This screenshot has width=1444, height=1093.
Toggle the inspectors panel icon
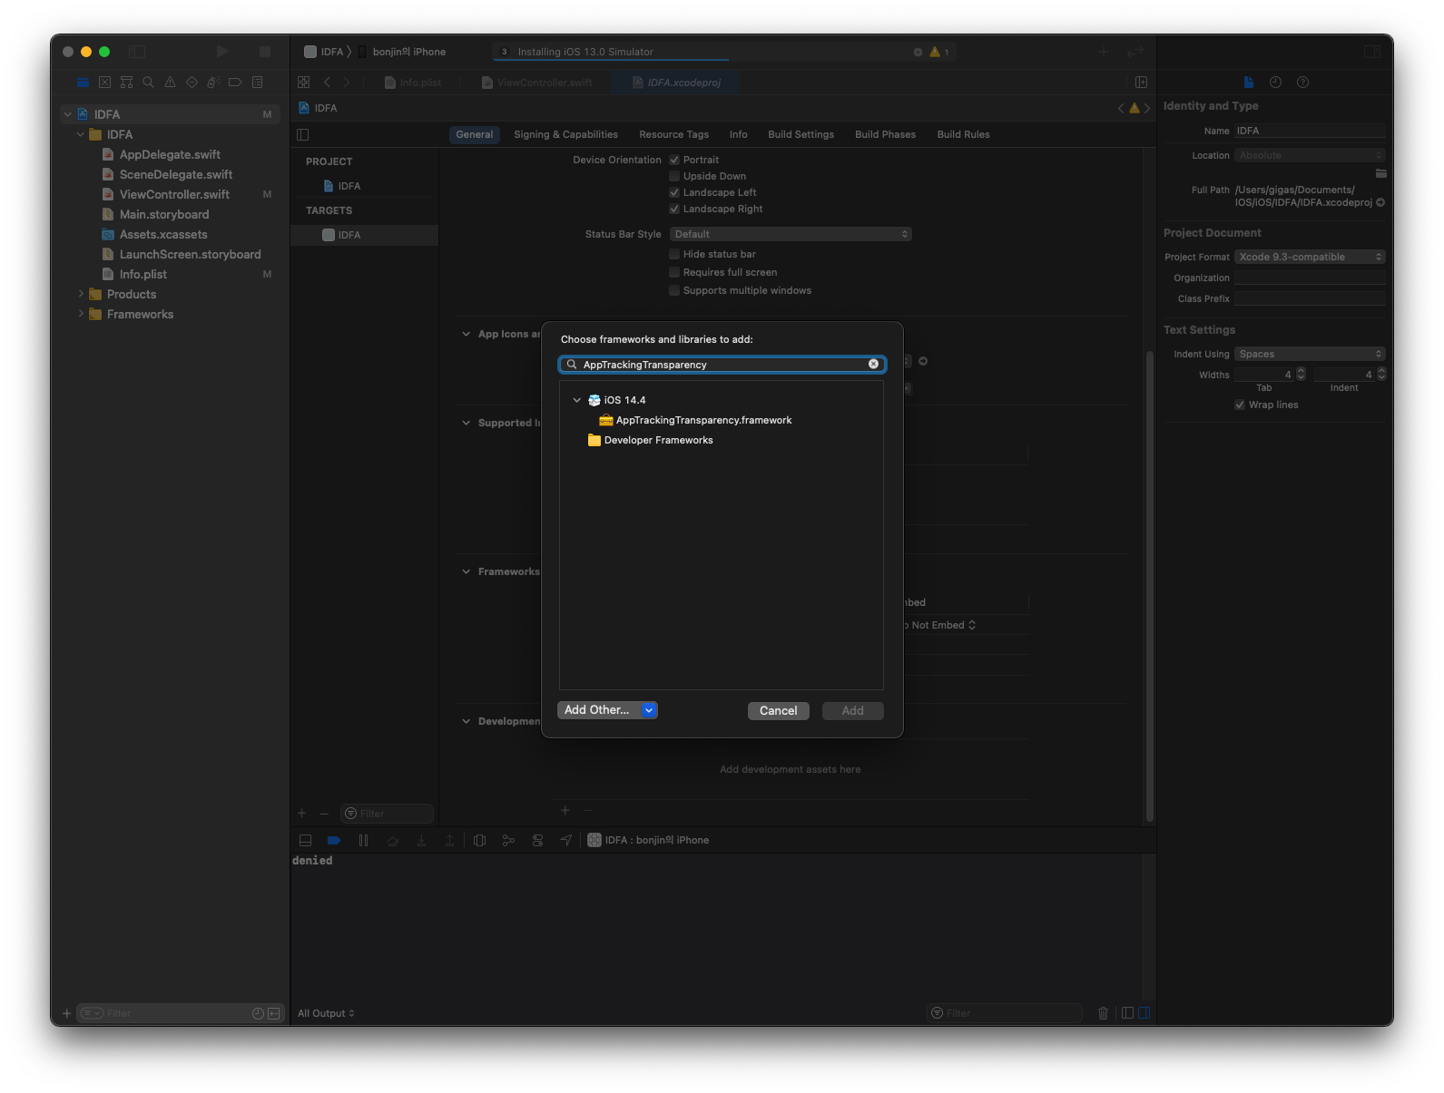[x=1371, y=52]
